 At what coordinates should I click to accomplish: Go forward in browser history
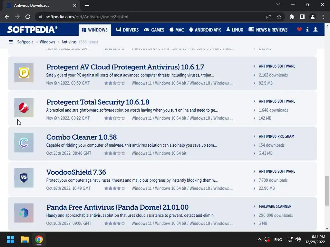click(17, 17)
